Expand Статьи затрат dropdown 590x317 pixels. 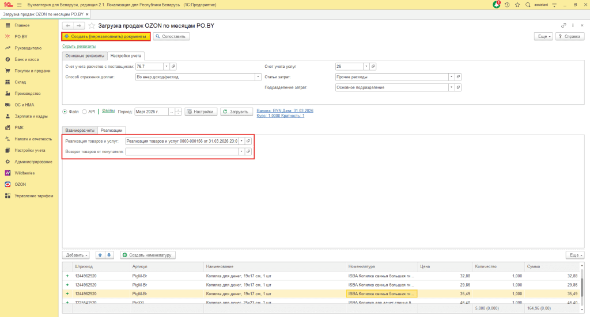point(451,77)
